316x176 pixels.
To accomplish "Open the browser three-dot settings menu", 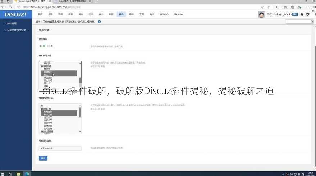I will 307,7.
